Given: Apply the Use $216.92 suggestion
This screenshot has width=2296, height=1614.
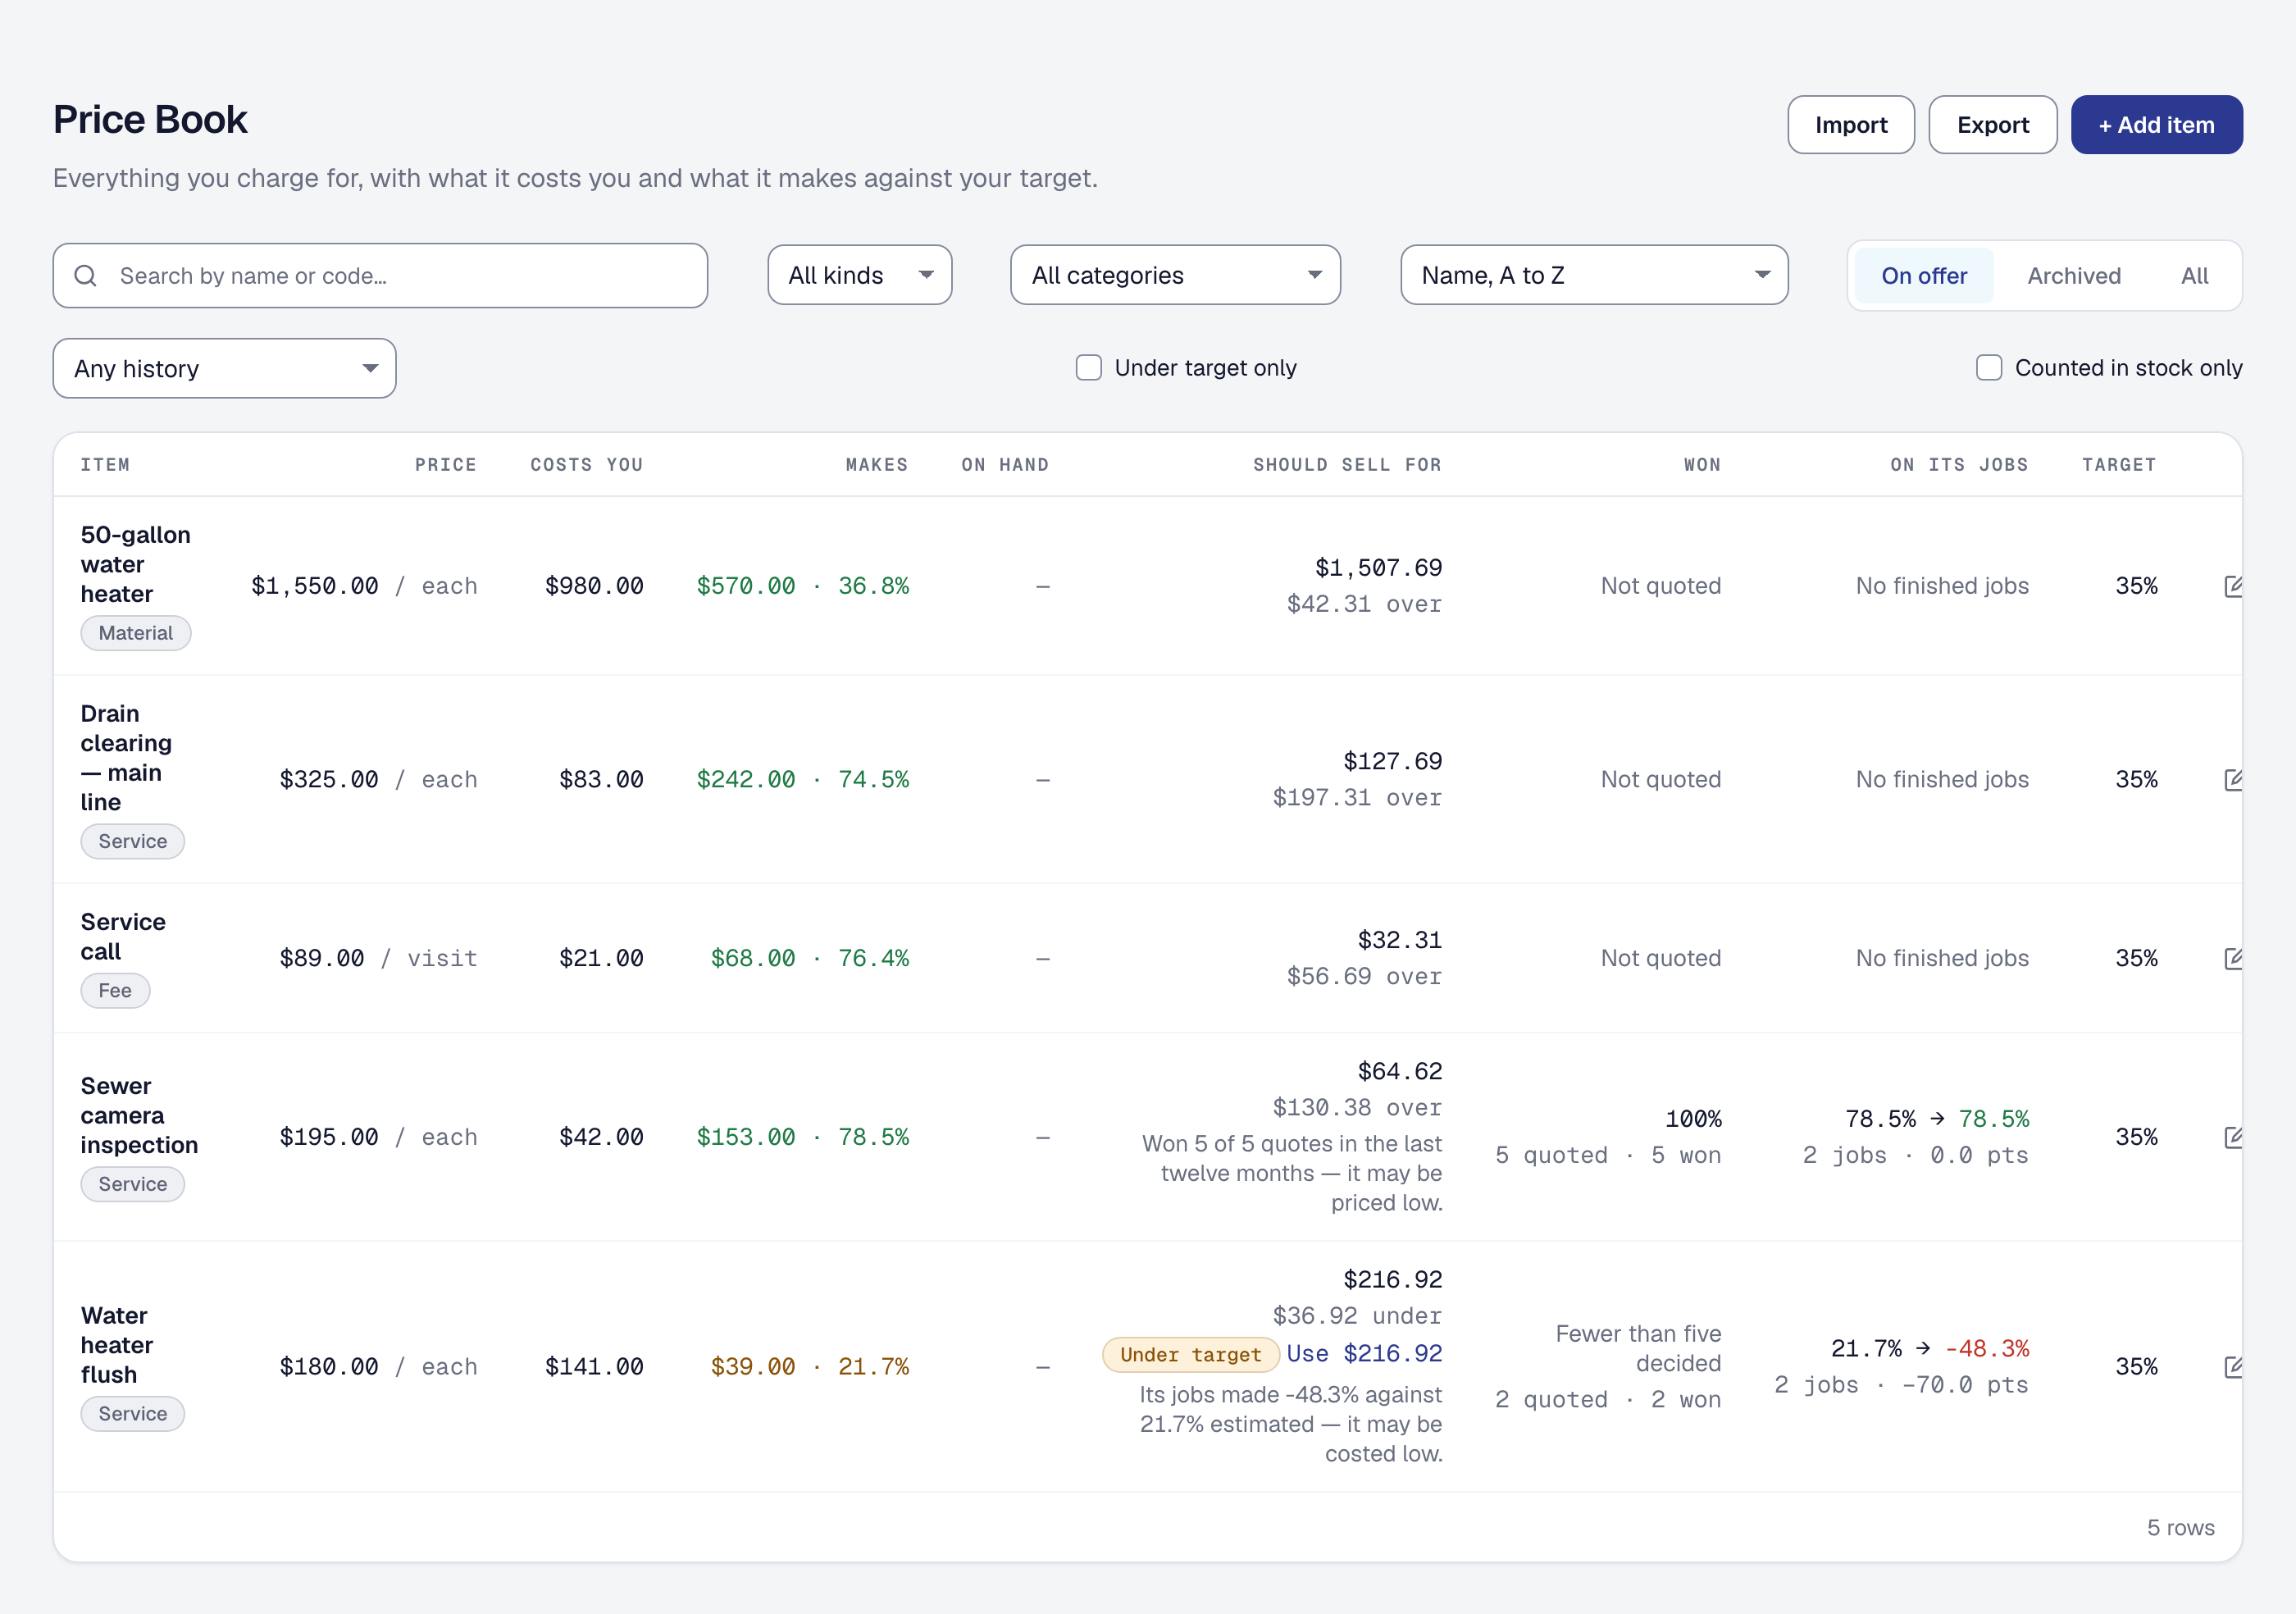Looking at the screenshot, I should 1364,1353.
